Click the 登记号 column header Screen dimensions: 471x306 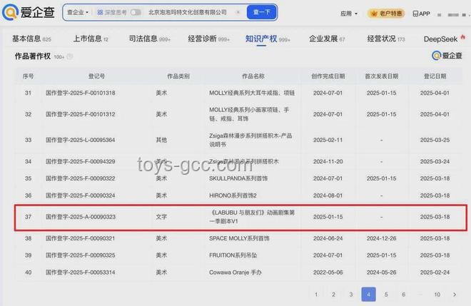[96, 76]
